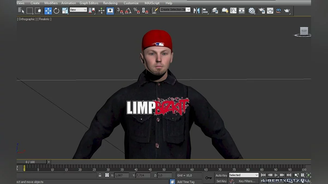This screenshot has height=184, width=328.
Task: Enable Auto Key mode
Action: 221,175
